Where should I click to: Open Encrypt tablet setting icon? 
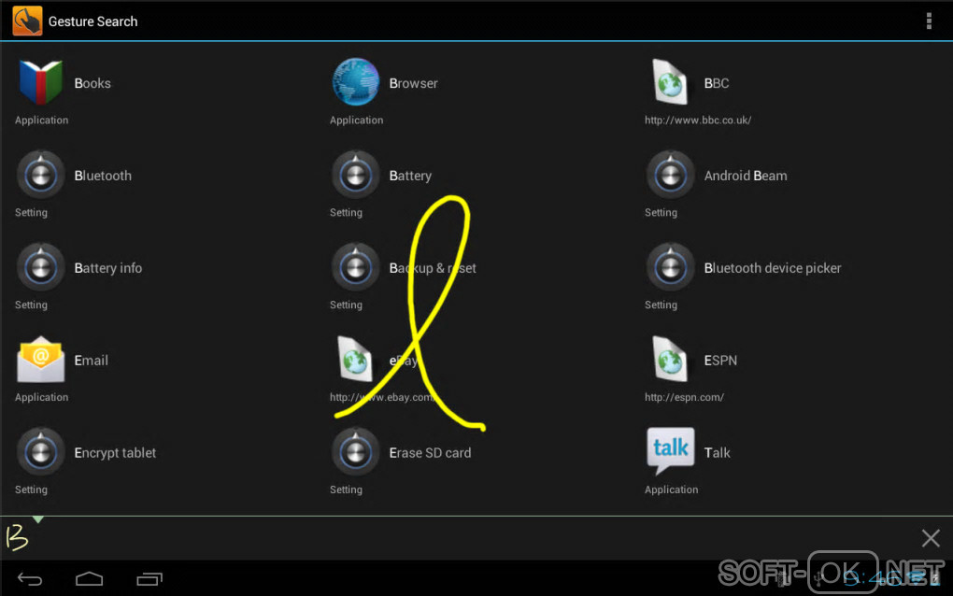tap(41, 452)
